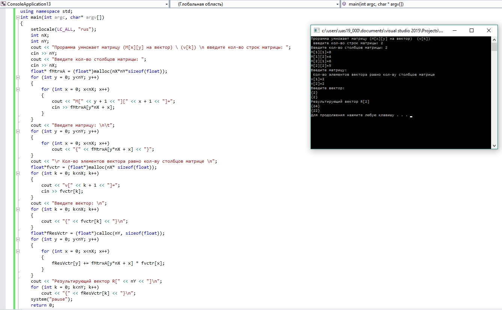Collapse the k loop printing fvctr[k]
The width and height of the screenshot is (502, 310).
pyautogui.click(x=18, y=209)
